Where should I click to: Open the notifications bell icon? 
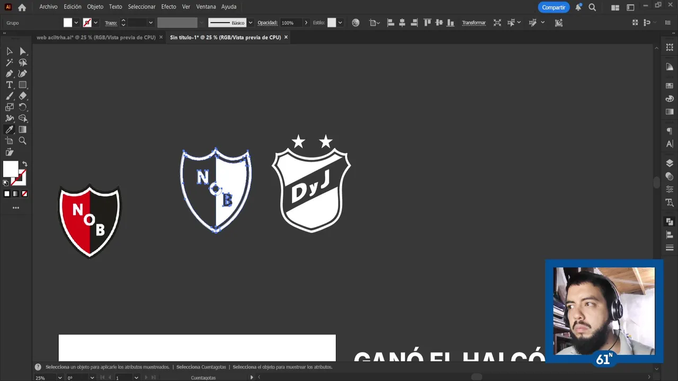coord(578,7)
